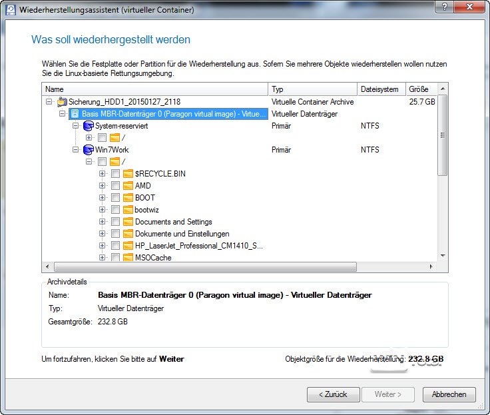Click the Basis MBR-Datenträger disk icon
Screen dimensions: 490x415
point(75,114)
